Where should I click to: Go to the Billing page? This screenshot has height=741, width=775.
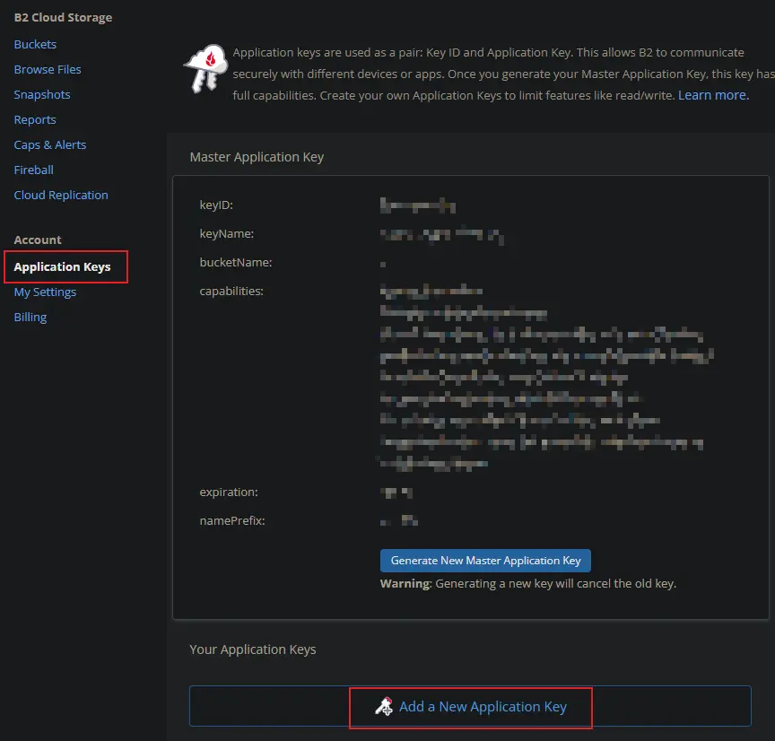30,317
